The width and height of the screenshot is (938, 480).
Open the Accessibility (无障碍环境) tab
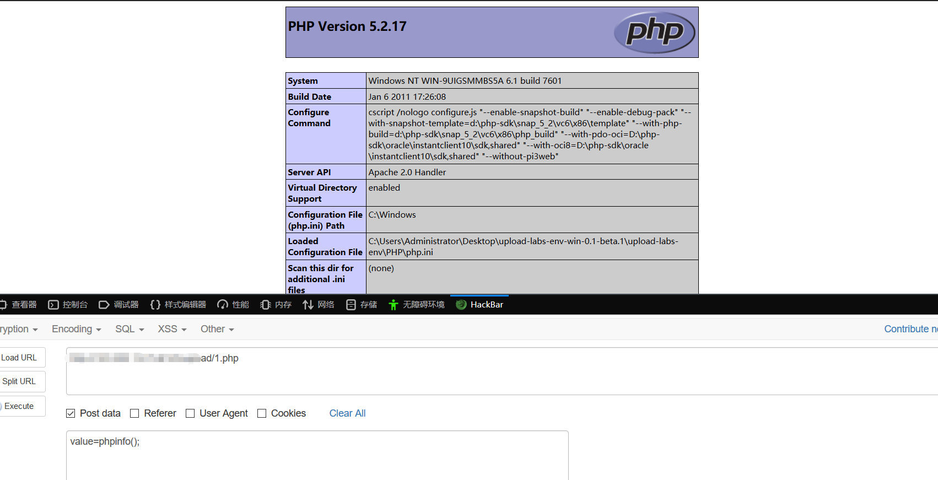pos(417,305)
